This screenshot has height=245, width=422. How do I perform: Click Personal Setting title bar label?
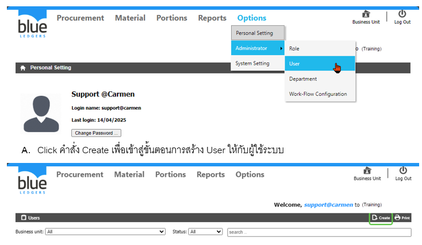point(51,68)
